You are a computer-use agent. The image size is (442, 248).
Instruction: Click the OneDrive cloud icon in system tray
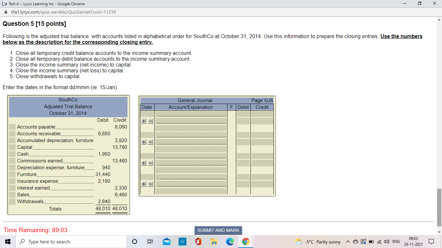[355, 241]
